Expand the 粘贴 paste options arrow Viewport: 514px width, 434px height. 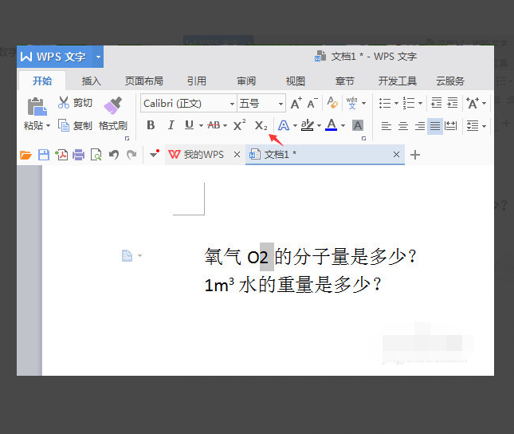coord(48,126)
